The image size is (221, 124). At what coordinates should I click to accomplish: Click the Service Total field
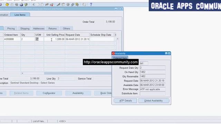click(x=102, y=79)
